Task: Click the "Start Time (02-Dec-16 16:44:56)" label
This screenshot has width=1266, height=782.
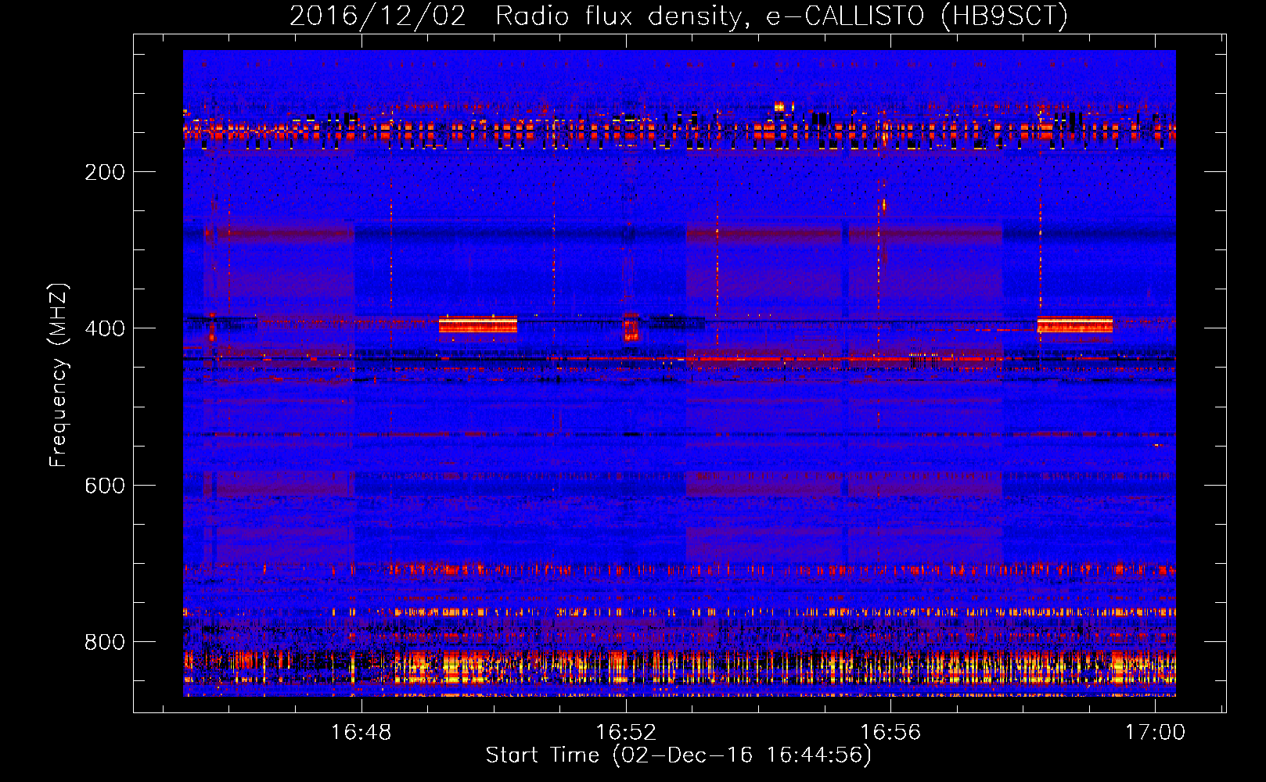Action: pyautogui.click(x=678, y=755)
